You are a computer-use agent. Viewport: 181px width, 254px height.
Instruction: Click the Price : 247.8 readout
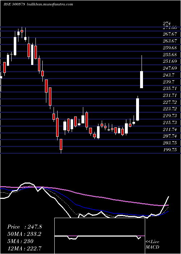point(25,227)
